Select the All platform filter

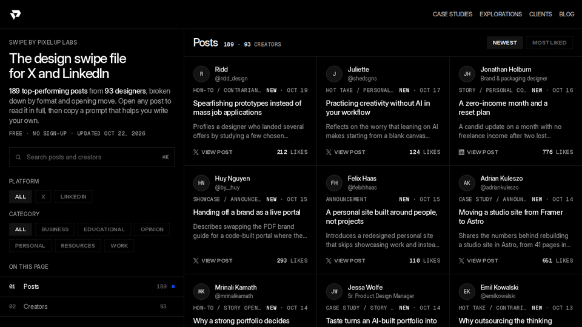[x=21, y=196]
